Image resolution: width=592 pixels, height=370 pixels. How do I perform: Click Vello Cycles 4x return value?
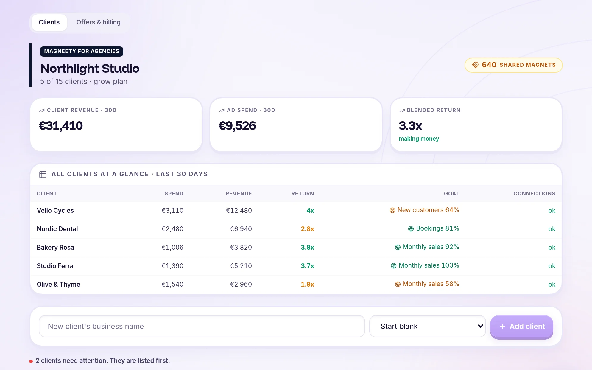[310, 211]
